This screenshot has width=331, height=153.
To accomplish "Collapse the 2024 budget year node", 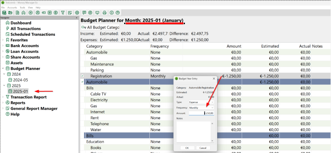I will click(4, 74).
